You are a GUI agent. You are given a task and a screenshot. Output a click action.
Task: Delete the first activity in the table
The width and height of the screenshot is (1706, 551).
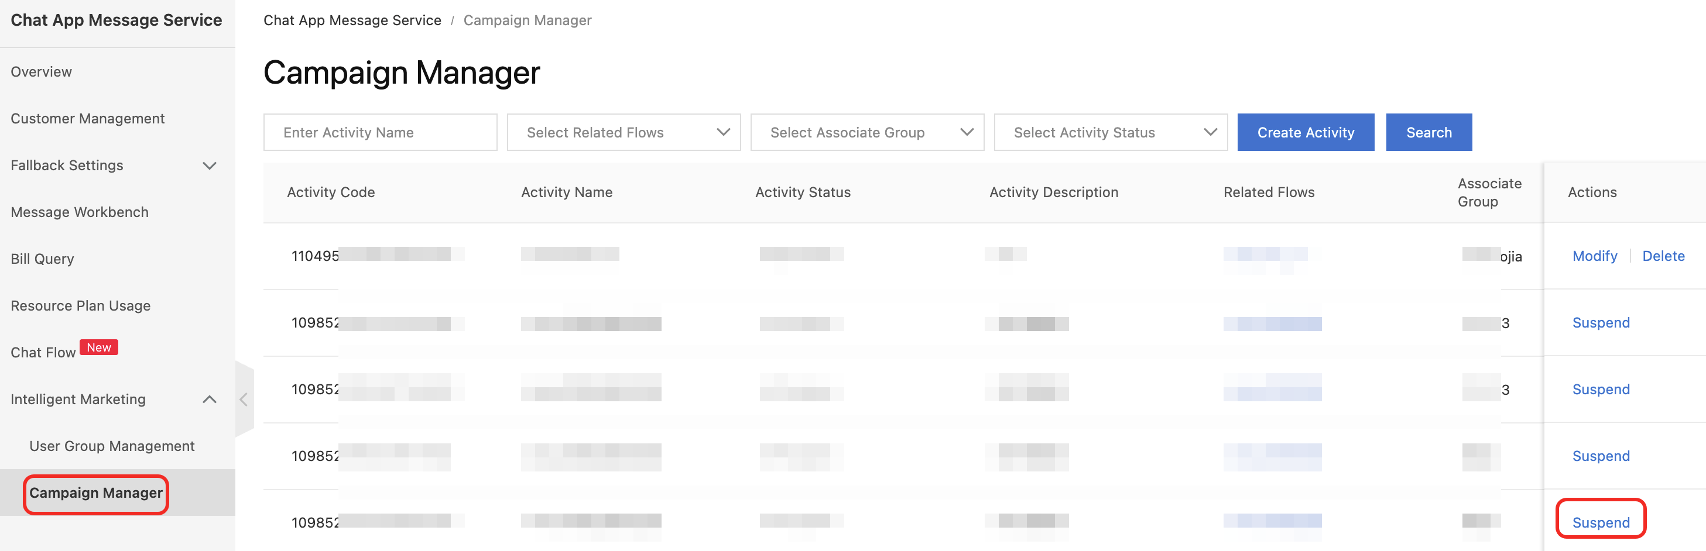pos(1663,256)
